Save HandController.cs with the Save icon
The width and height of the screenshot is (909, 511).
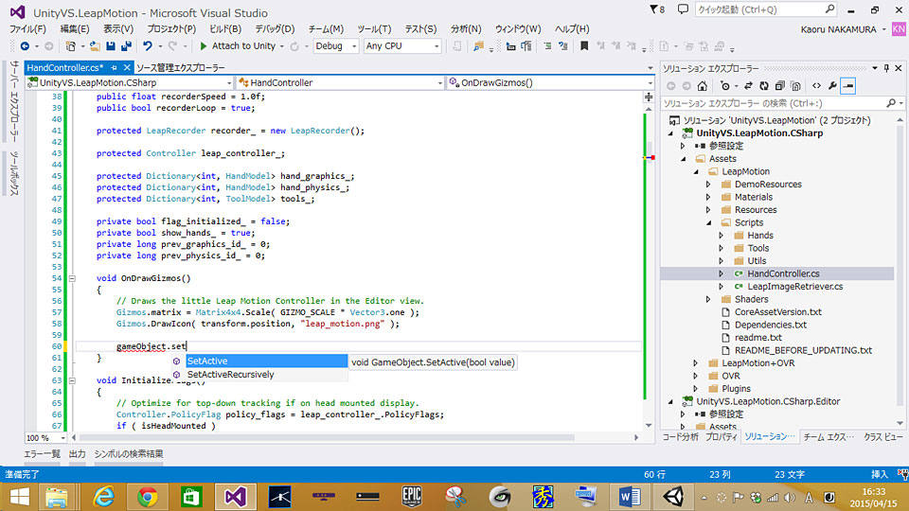110,45
